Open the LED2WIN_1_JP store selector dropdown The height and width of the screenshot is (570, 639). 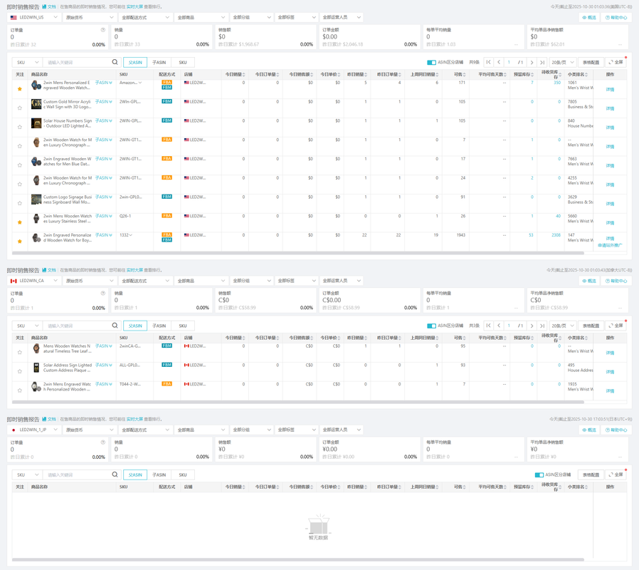pyautogui.click(x=34, y=430)
